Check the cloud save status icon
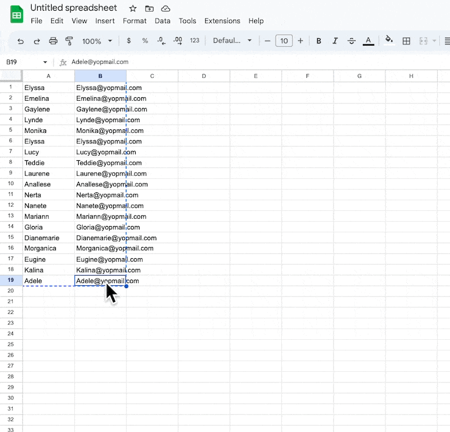450x432 pixels. (x=165, y=8)
